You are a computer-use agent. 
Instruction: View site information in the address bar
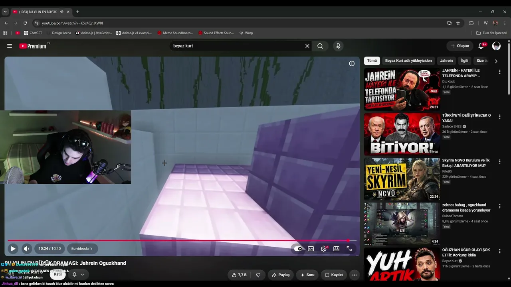click(x=37, y=23)
